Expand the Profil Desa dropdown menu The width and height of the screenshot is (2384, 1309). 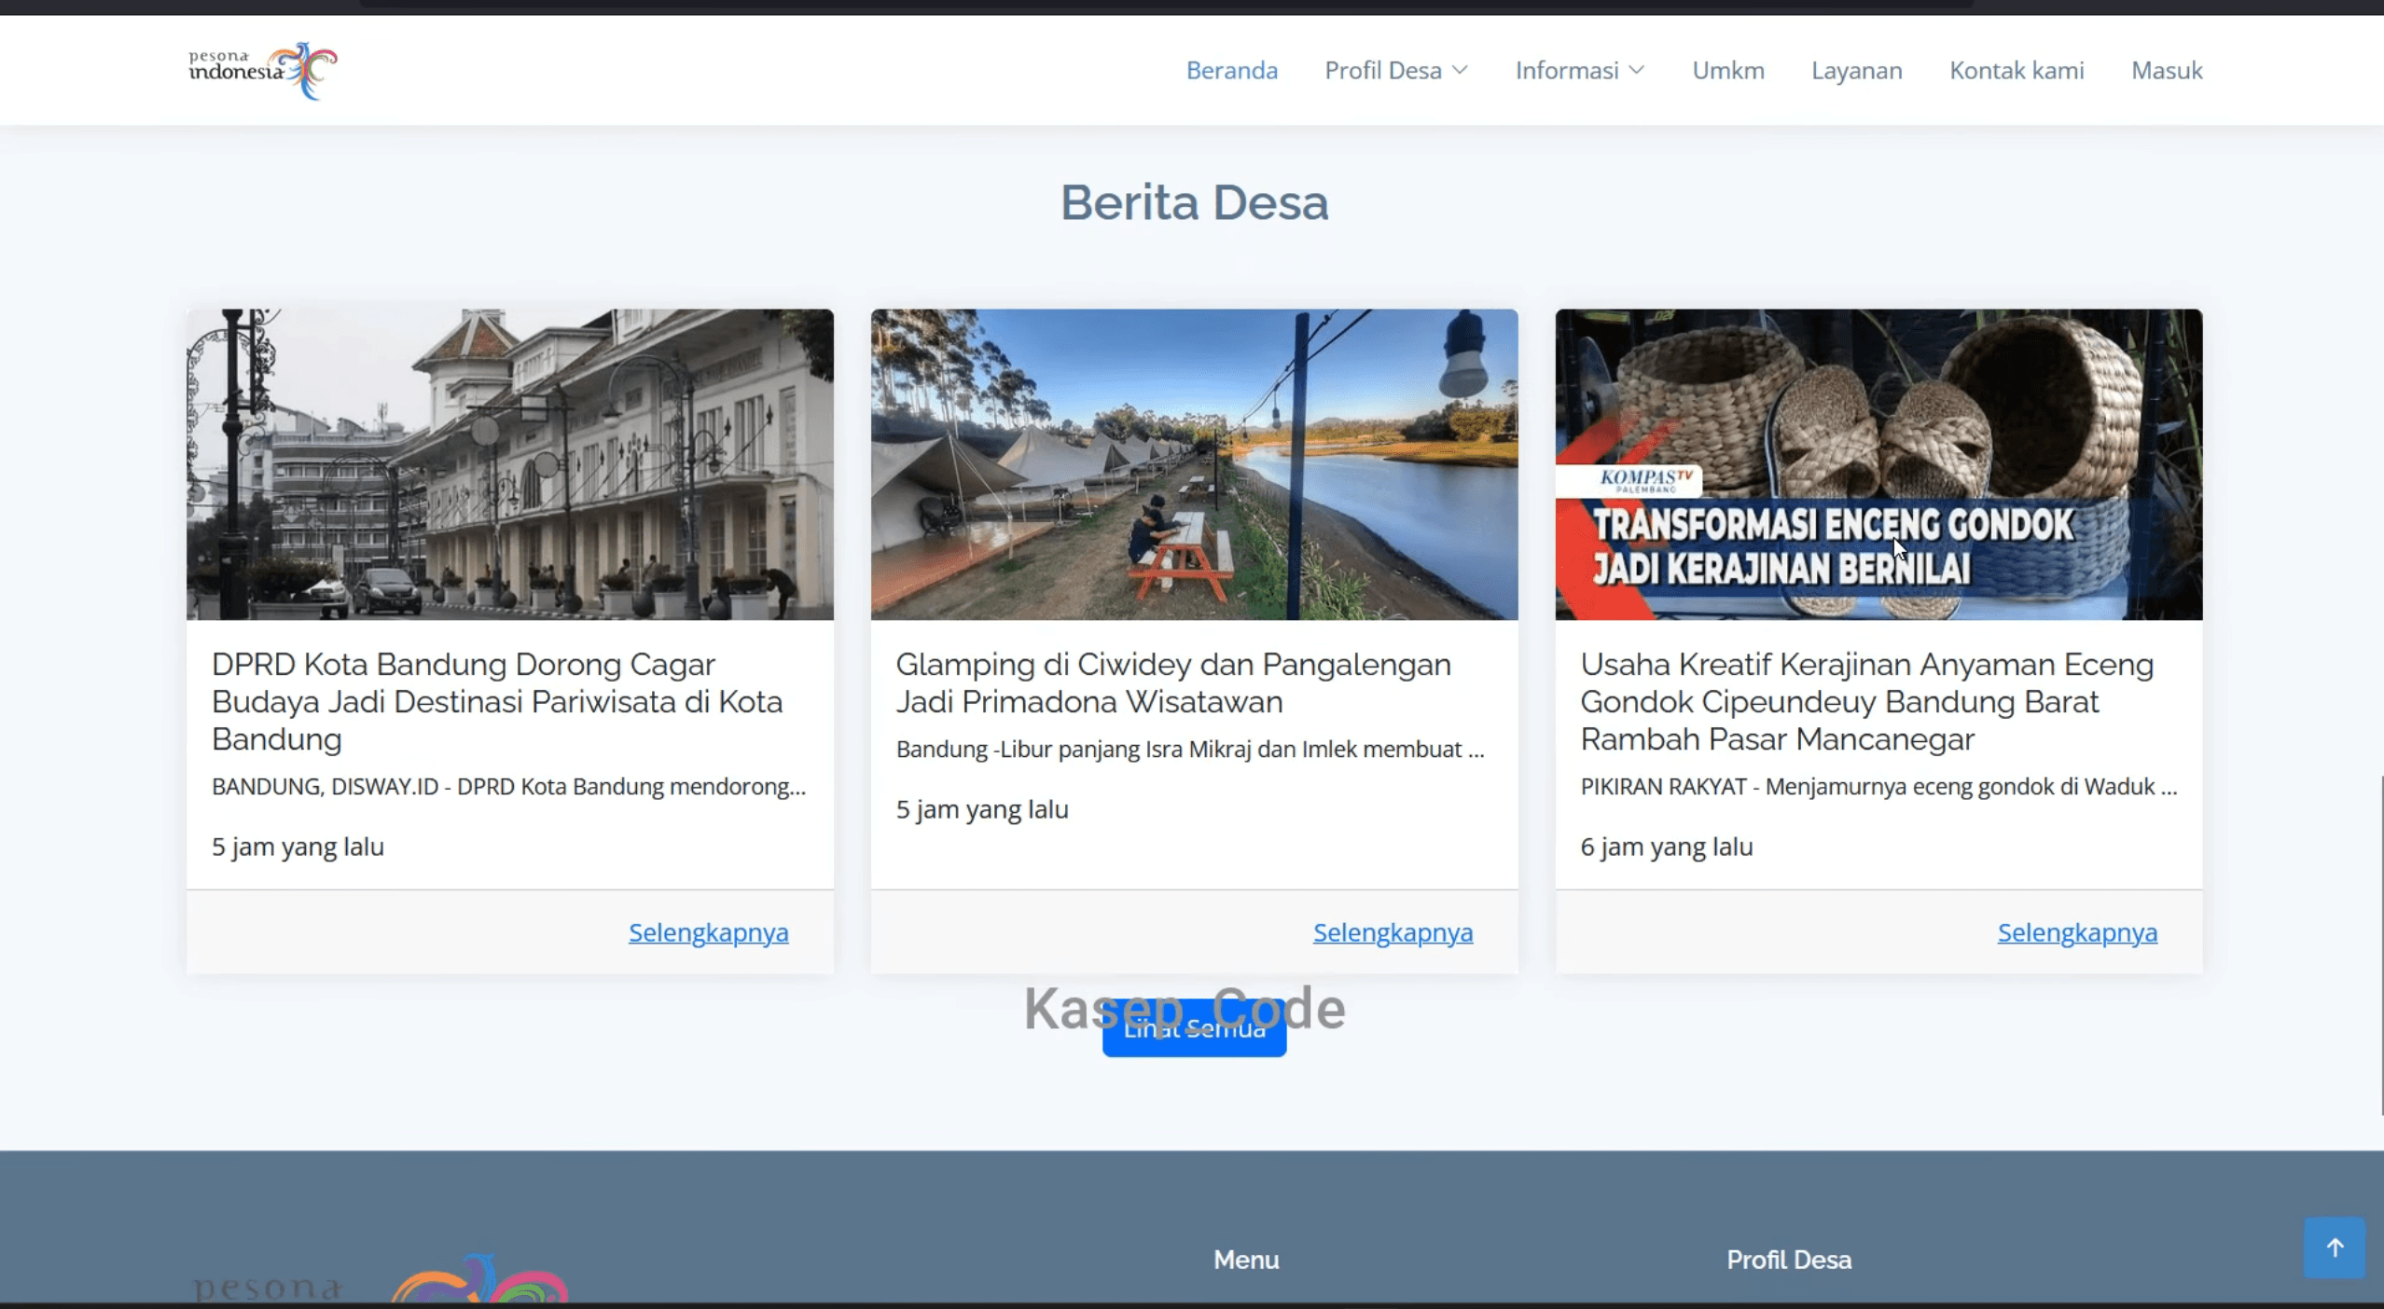(x=1396, y=71)
